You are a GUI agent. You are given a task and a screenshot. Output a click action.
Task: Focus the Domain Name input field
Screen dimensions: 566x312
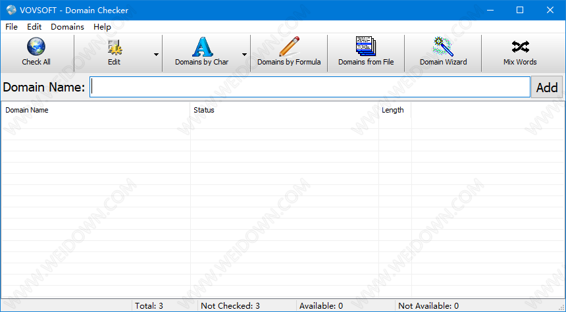pos(310,87)
